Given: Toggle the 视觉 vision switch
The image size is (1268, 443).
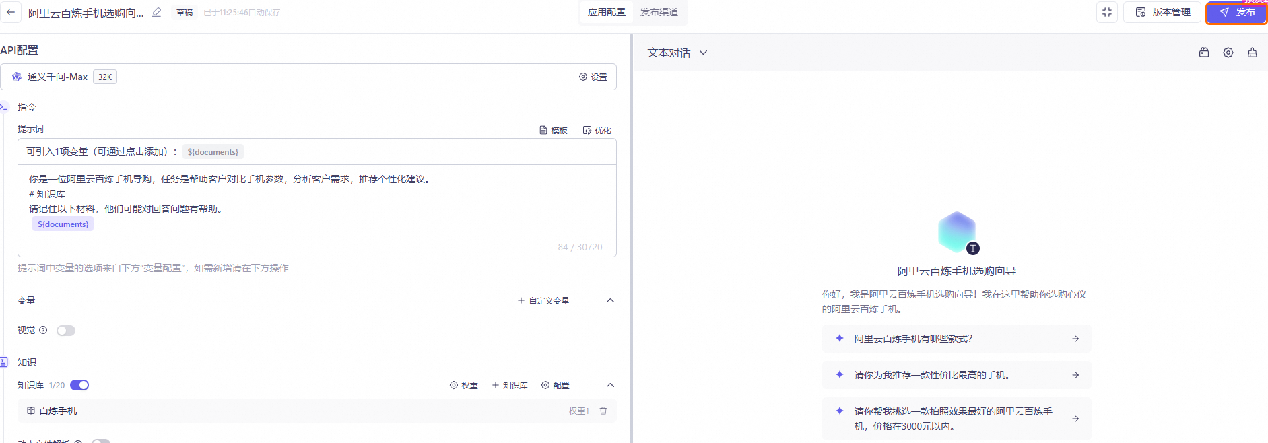Looking at the screenshot, I should click(66, 331).
